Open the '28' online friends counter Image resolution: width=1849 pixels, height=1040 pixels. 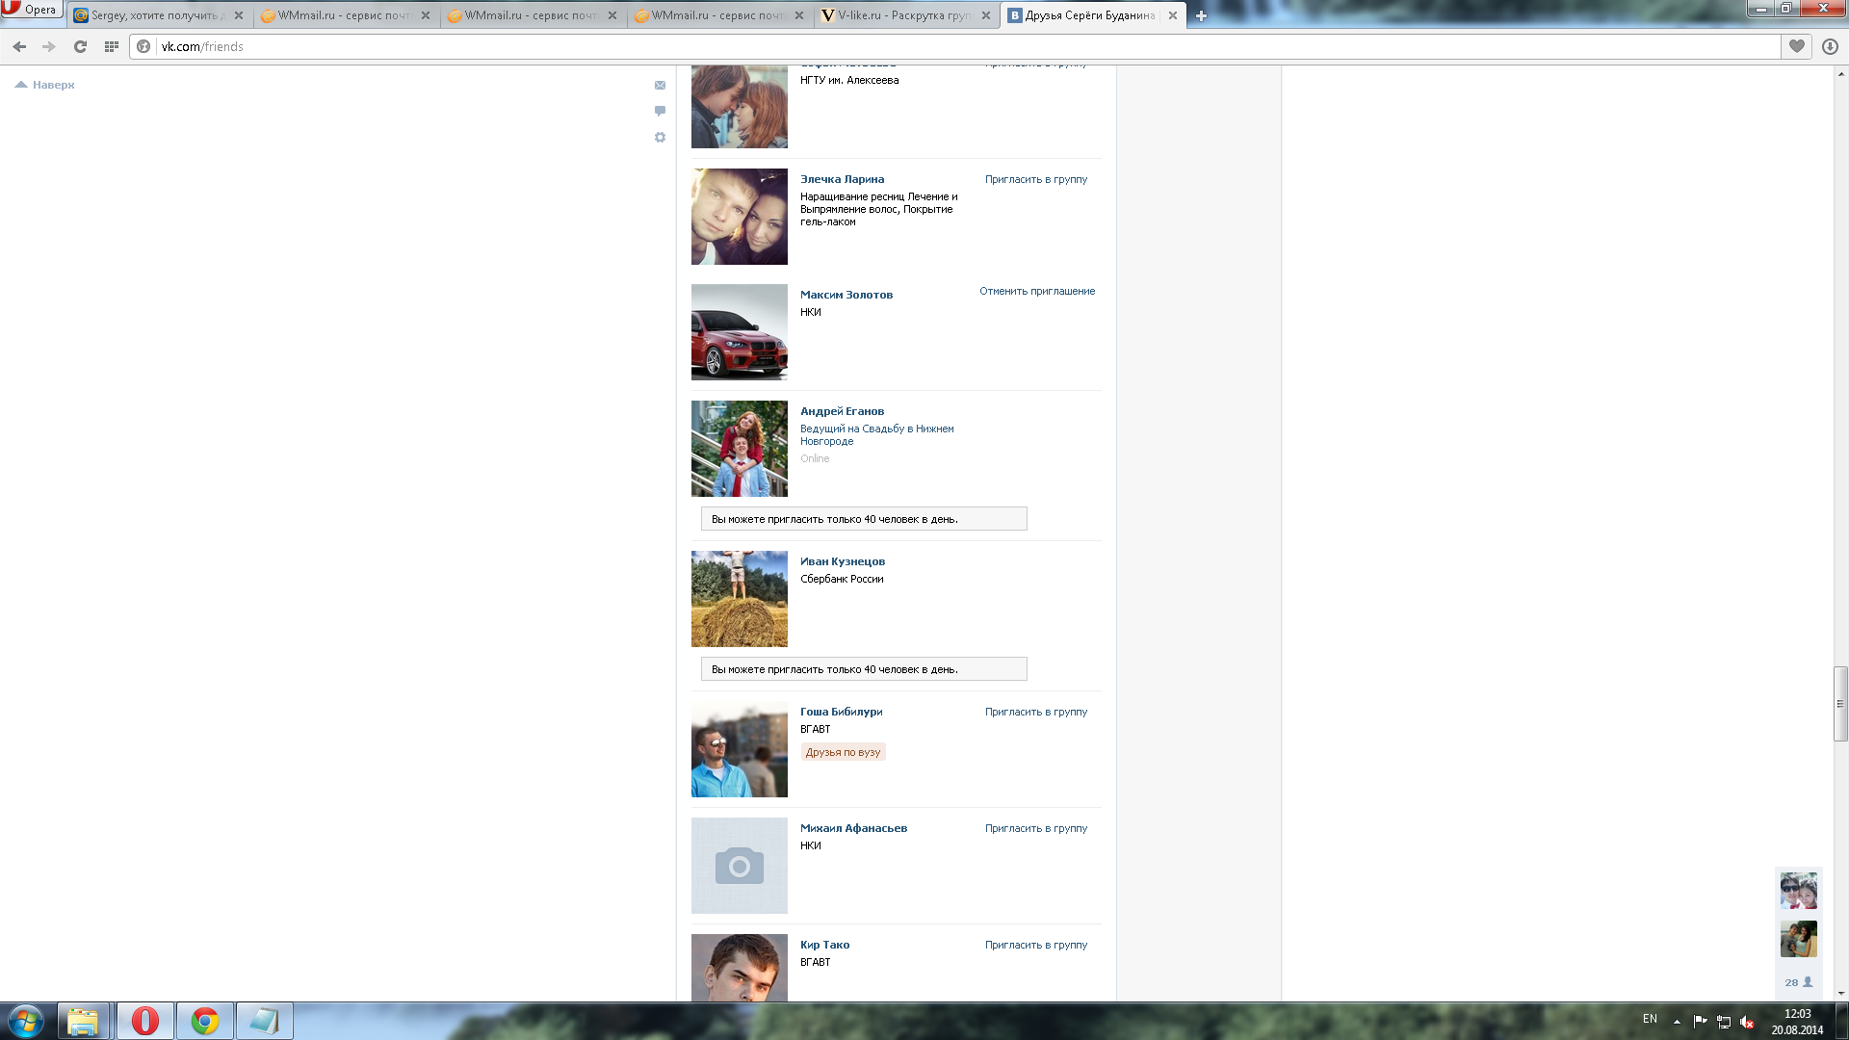1798,982
